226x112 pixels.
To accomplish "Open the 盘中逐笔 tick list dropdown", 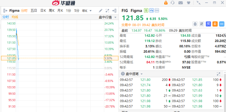I will click(x=142, y=74).
